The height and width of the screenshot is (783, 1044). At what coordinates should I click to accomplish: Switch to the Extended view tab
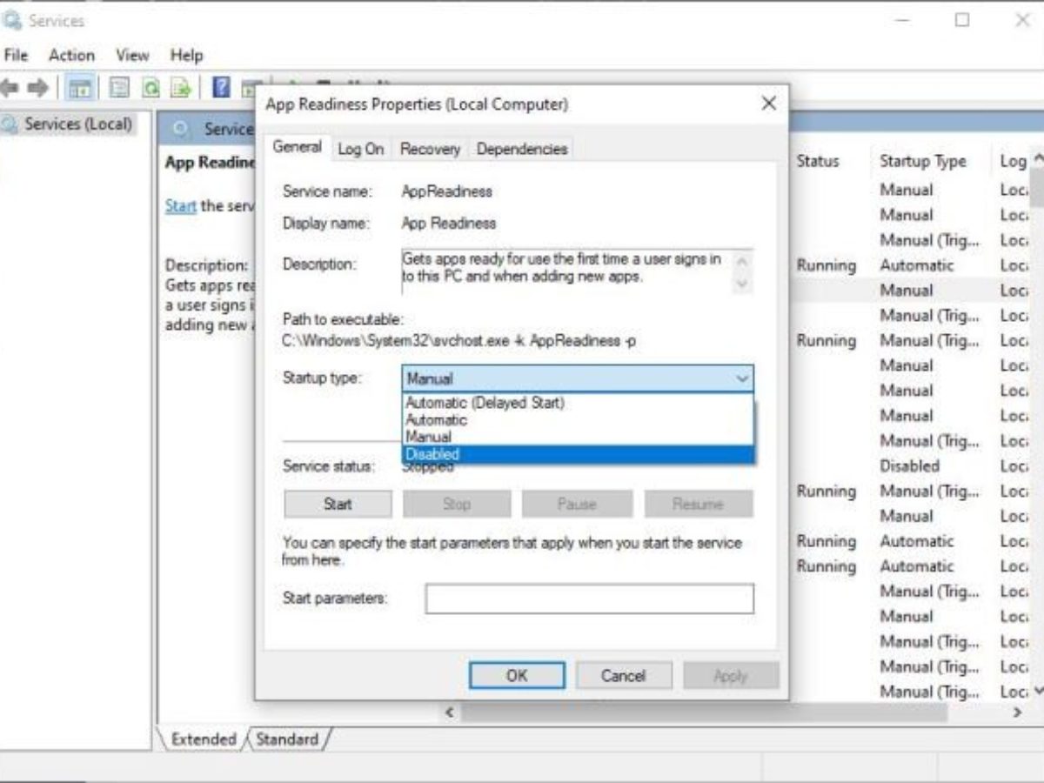(x=204, y=739)
